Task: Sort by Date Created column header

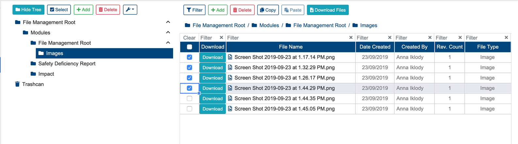Action: pos(375,47)
